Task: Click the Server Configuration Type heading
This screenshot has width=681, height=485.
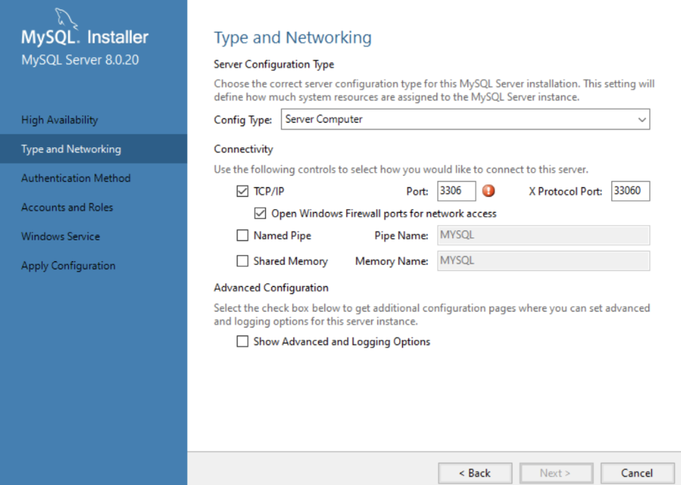Action: [274, 65]
